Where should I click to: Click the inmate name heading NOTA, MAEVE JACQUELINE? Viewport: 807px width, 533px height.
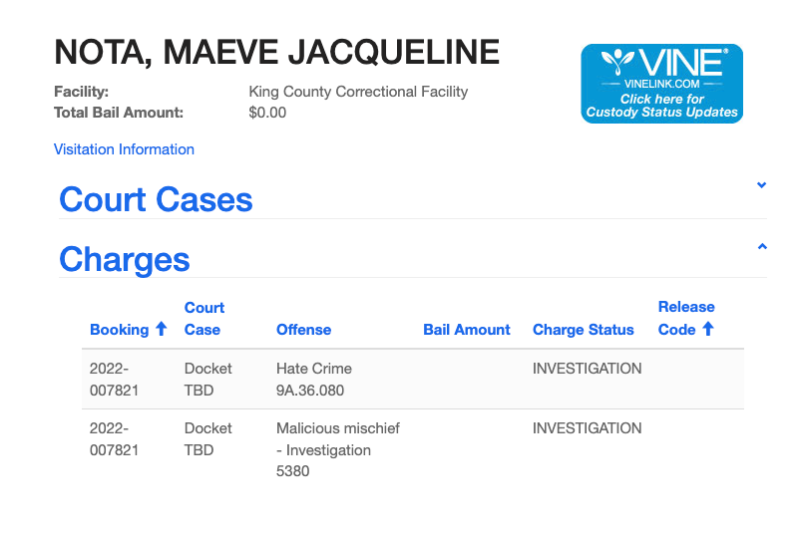(276, 52)
